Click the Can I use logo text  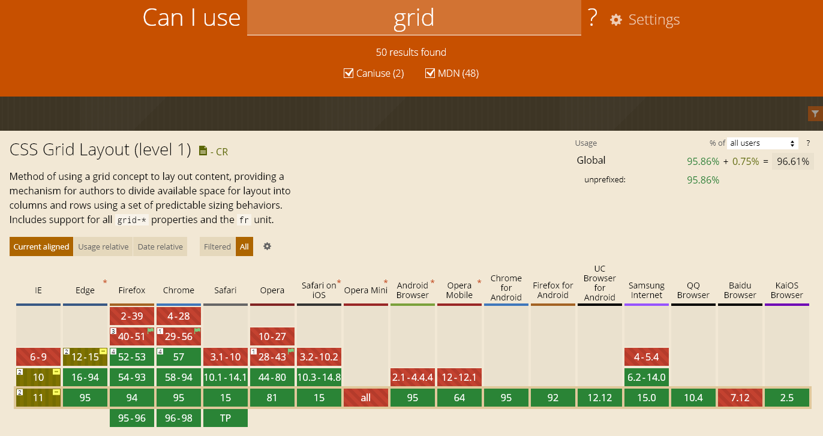[191, 17]
